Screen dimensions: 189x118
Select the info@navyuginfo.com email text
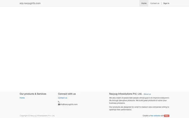tap(69, 104)
